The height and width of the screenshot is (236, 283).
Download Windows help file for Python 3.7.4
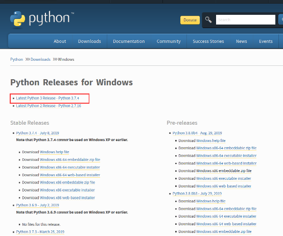(x=55, y=152)
